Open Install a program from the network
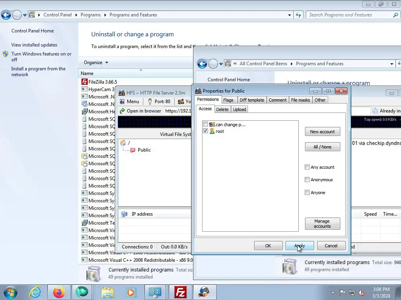Screen dimensions: 401x300 click(38, 72)
